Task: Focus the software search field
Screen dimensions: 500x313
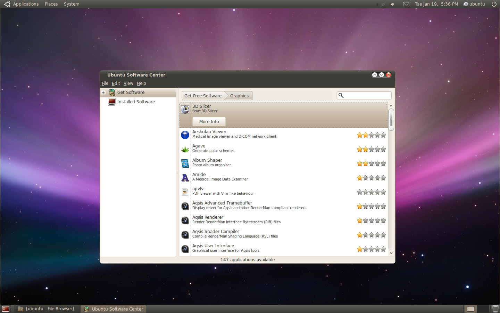Action: [x=367, y=96]
